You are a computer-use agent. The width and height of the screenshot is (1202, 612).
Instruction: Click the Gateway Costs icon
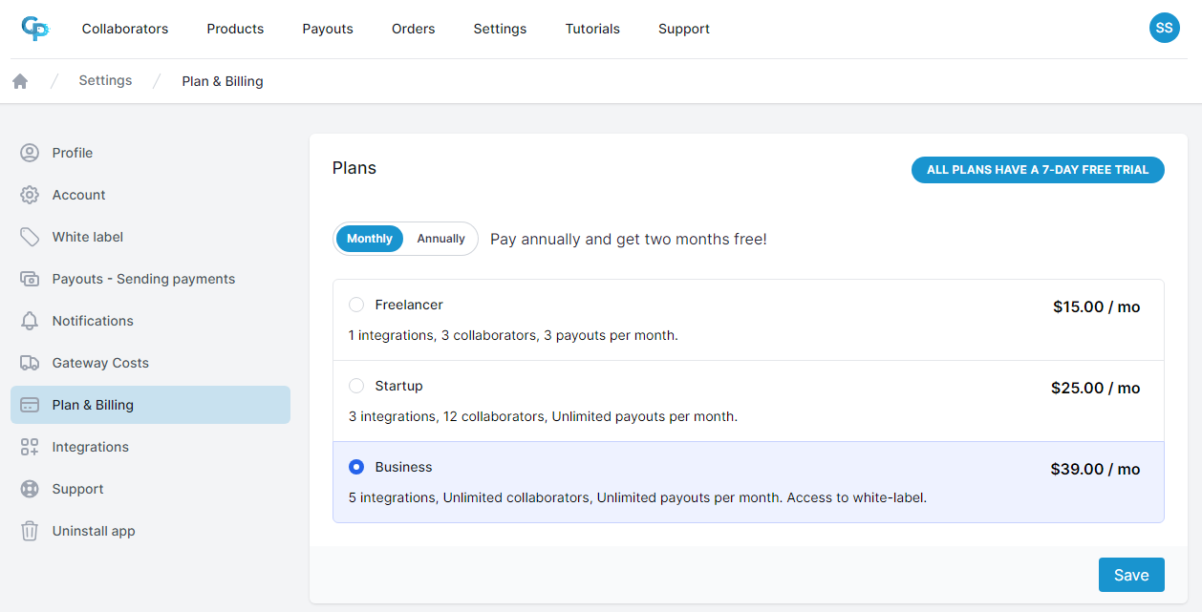(28, 363)
